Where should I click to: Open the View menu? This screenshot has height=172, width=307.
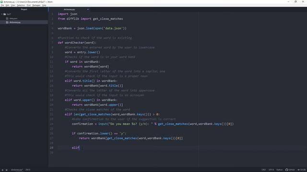pos(13,5)
